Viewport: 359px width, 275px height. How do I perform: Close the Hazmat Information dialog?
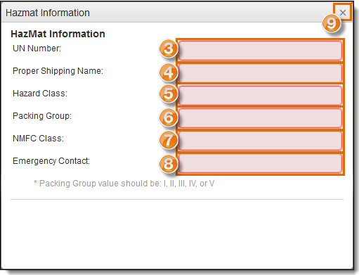tap(343, 13)
